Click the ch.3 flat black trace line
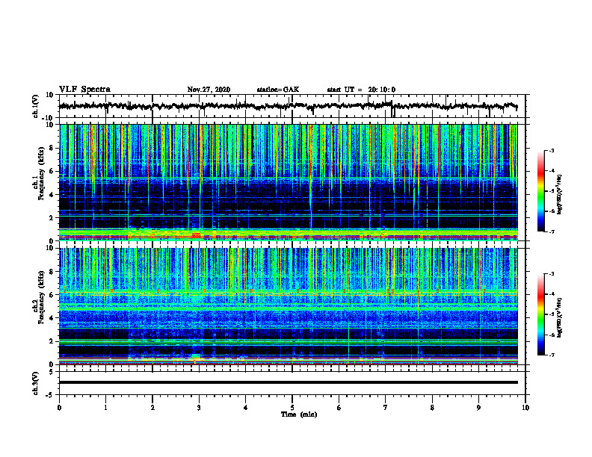This screenshot has height=457, width=592. (288, 382)
